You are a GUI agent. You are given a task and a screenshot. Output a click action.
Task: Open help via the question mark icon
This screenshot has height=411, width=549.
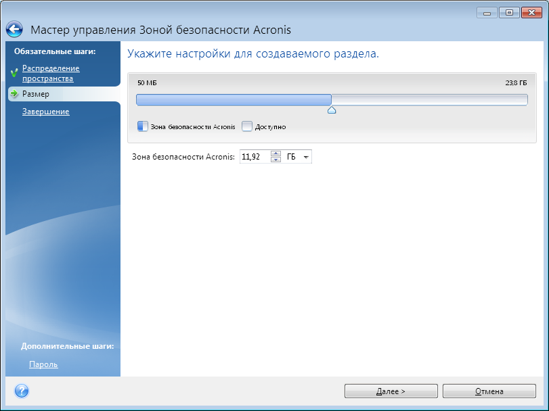point(21,391)
